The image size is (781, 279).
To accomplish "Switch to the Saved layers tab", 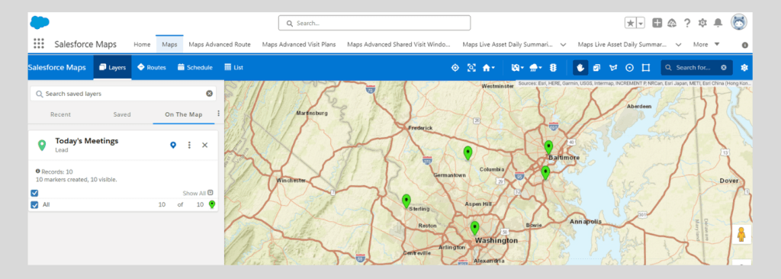I will click(121, 114).
